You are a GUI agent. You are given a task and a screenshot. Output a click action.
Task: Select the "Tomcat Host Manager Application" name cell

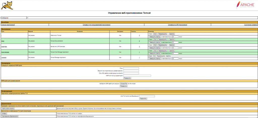(80, 52)
